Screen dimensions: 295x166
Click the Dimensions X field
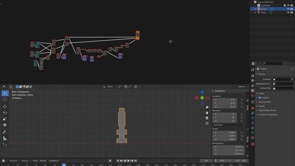228,147
